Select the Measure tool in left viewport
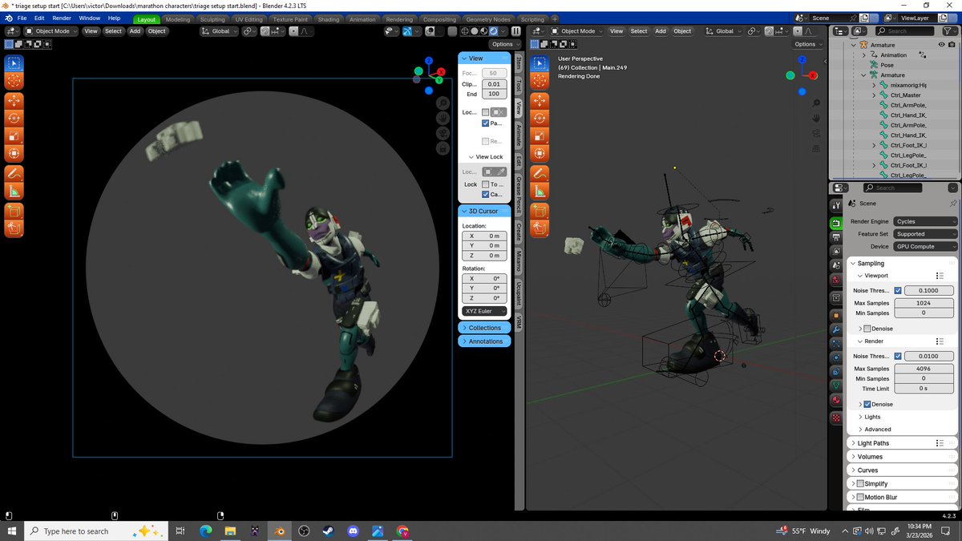Viewport: 962px width, 541px height. click(14, 191)
